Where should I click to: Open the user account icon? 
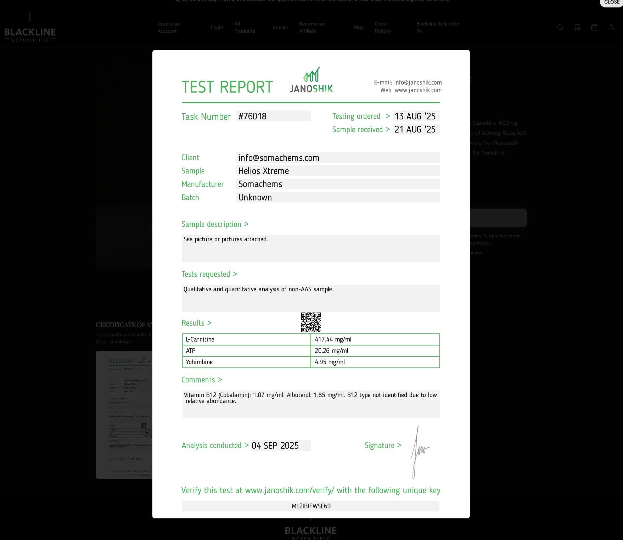pos(611,27)
